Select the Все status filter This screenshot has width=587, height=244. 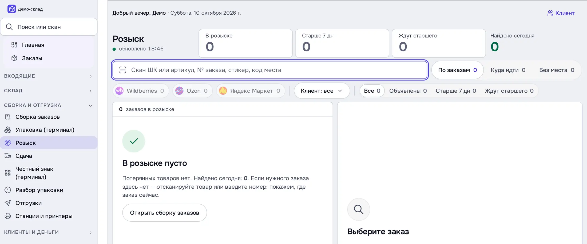(372, 91)
